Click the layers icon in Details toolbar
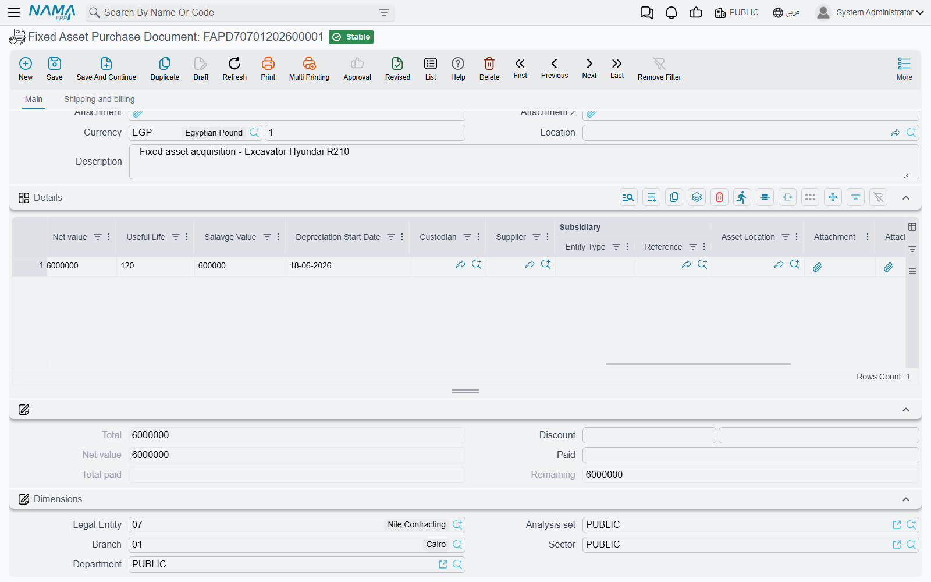 point(697,197)
